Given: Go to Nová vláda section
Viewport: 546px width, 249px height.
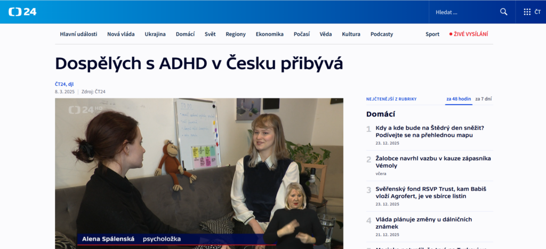Looking at the screenshot, I should (121, 34).
